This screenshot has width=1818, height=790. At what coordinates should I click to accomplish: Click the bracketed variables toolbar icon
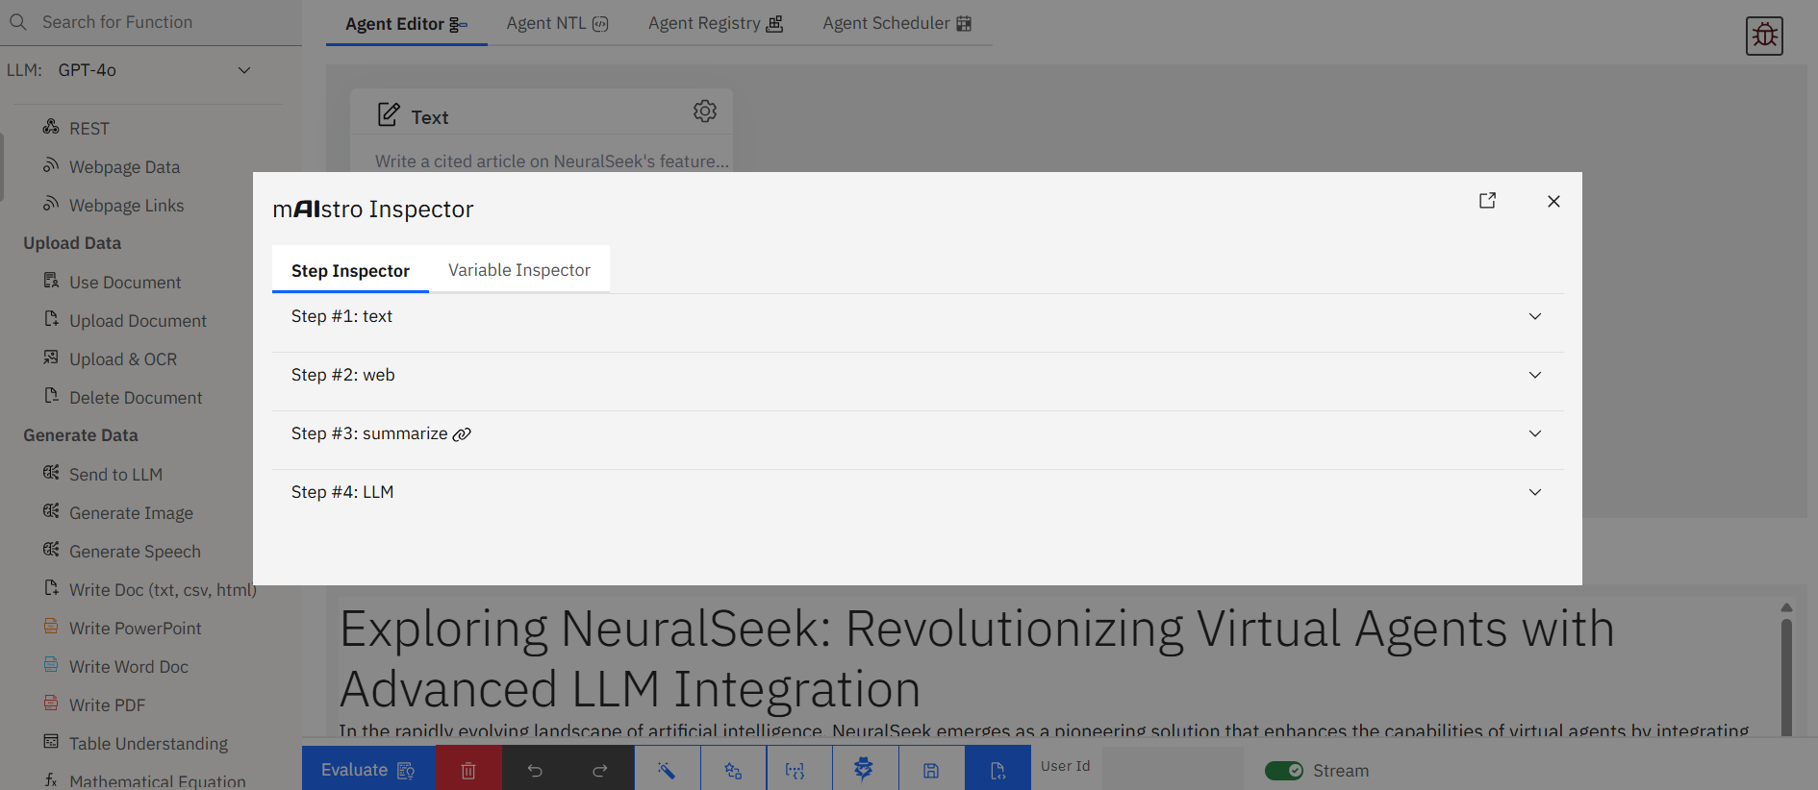tap(795, 770)
